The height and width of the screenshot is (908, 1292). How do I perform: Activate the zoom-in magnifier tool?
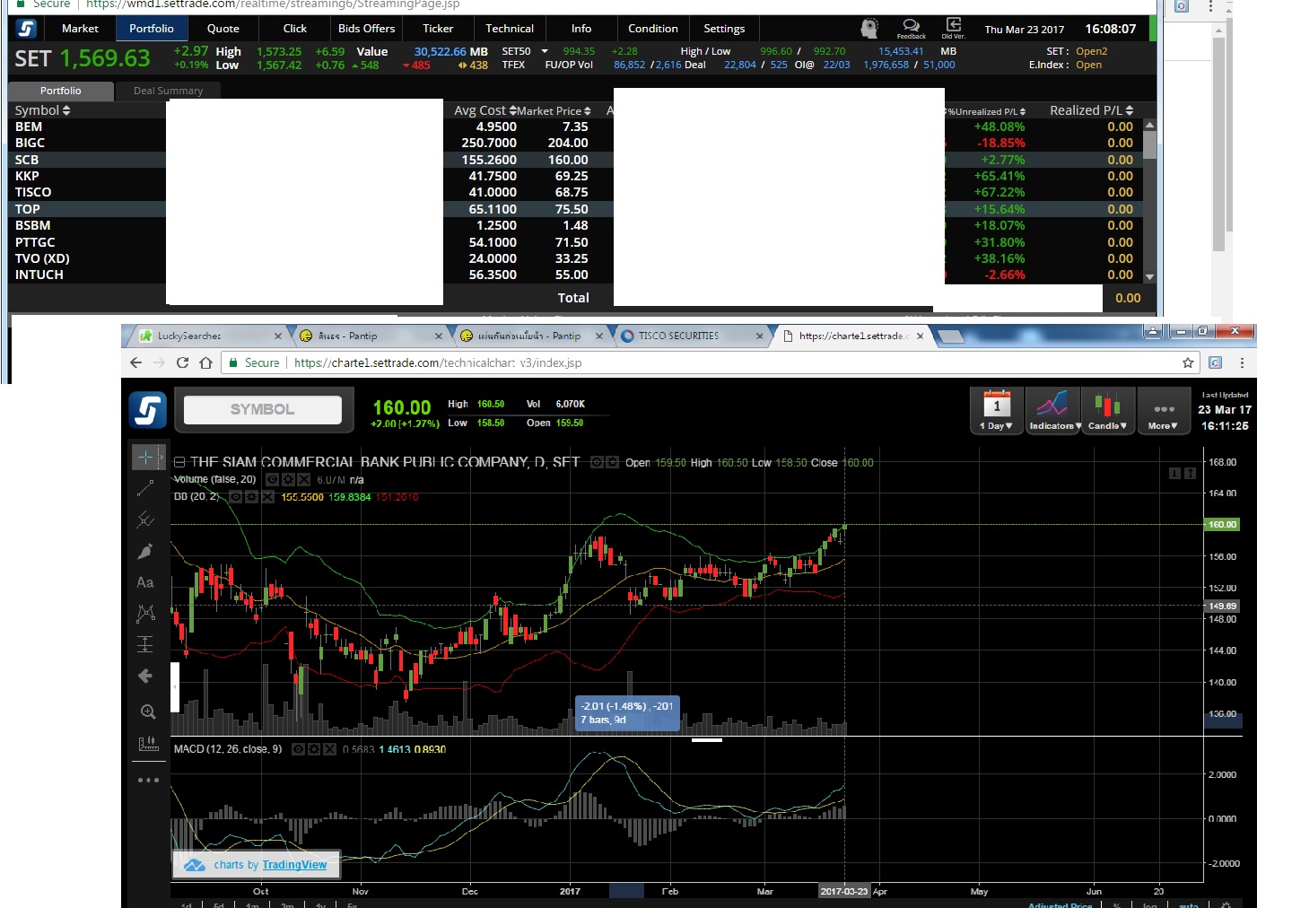click(148, 712)
